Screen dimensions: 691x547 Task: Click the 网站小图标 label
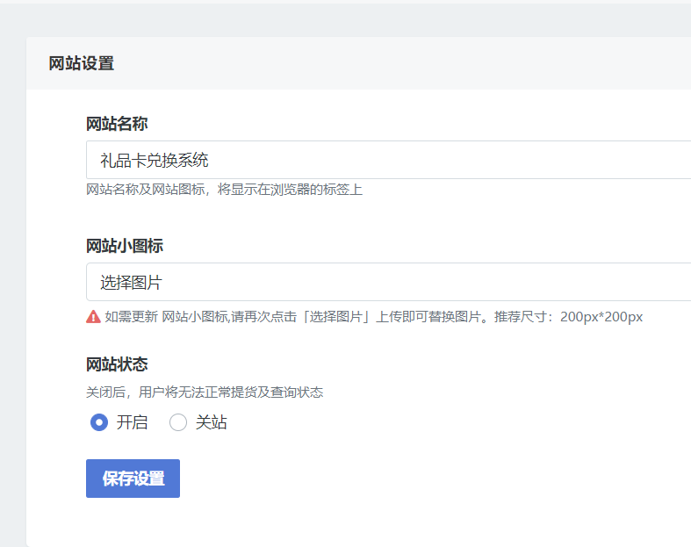(125, 246)
